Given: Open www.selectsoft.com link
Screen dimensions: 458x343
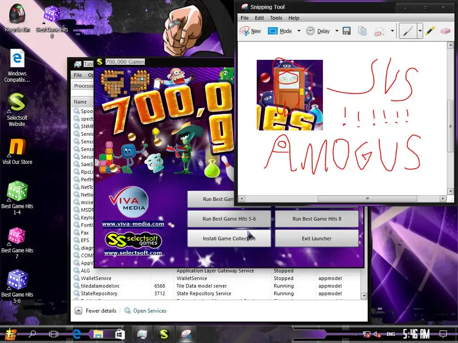Looking at the screenshot, I should (133, 253).
